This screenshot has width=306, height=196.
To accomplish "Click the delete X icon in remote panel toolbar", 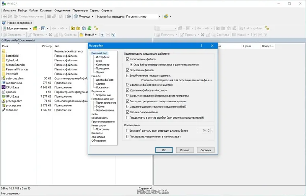I will 203,35.
